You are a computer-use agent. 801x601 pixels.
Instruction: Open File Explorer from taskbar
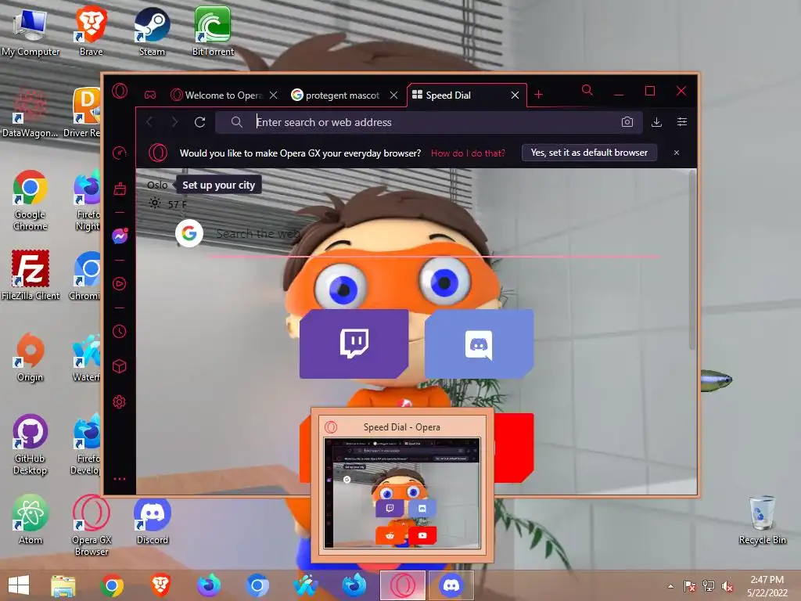[63, 585]
